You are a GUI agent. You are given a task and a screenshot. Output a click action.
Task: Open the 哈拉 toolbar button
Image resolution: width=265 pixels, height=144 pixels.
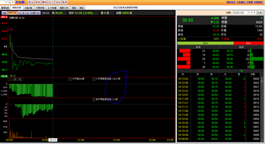click(58, 2)
